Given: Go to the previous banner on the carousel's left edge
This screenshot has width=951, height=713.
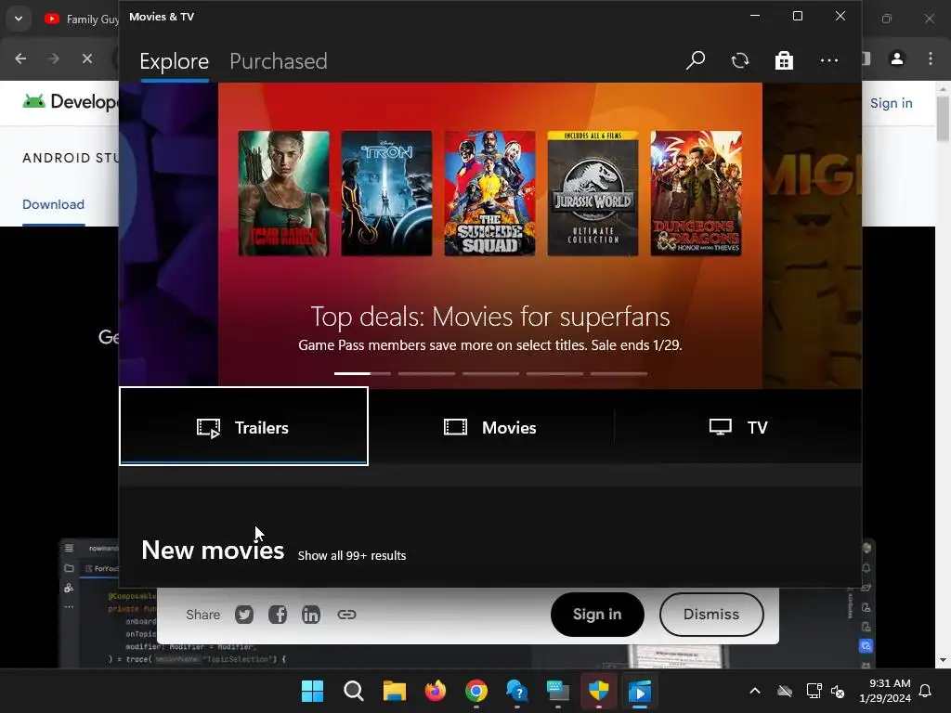Looking at the screenshot, I should pos(169,235).
